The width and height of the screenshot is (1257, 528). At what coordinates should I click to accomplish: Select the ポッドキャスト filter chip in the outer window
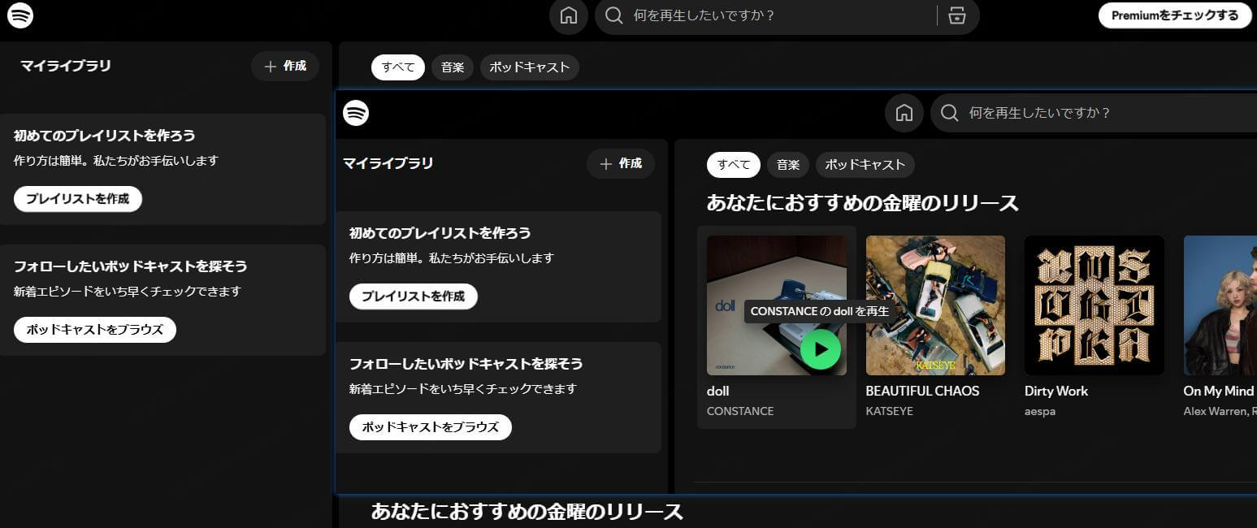point(530,67)
